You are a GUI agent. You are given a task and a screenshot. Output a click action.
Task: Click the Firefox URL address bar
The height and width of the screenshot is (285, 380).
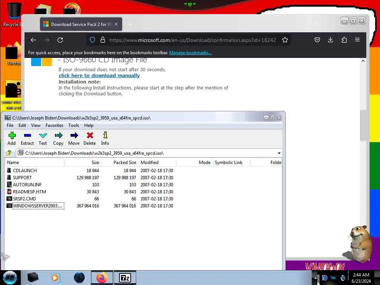point(193,40)
